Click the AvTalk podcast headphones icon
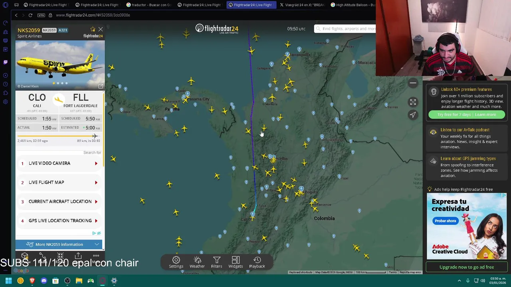The height and width of the screenshot is (287, 511). pyautogui.click(x=433, y=132)
